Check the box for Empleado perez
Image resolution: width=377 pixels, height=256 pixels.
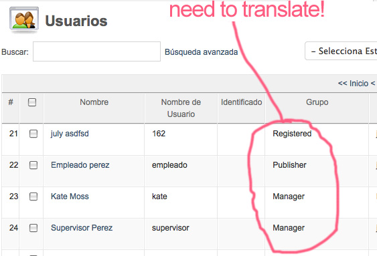[x=33, y=165]
